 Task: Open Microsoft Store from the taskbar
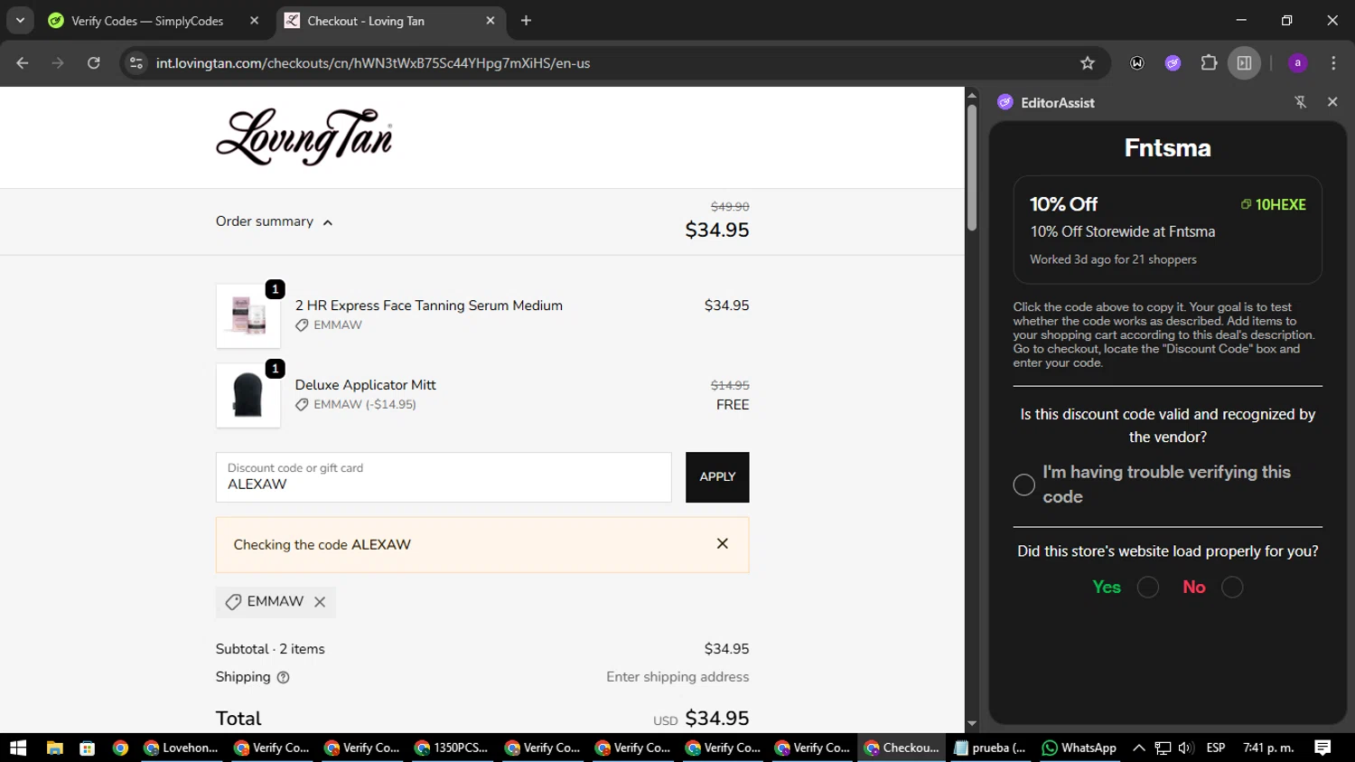click(88, 748)
